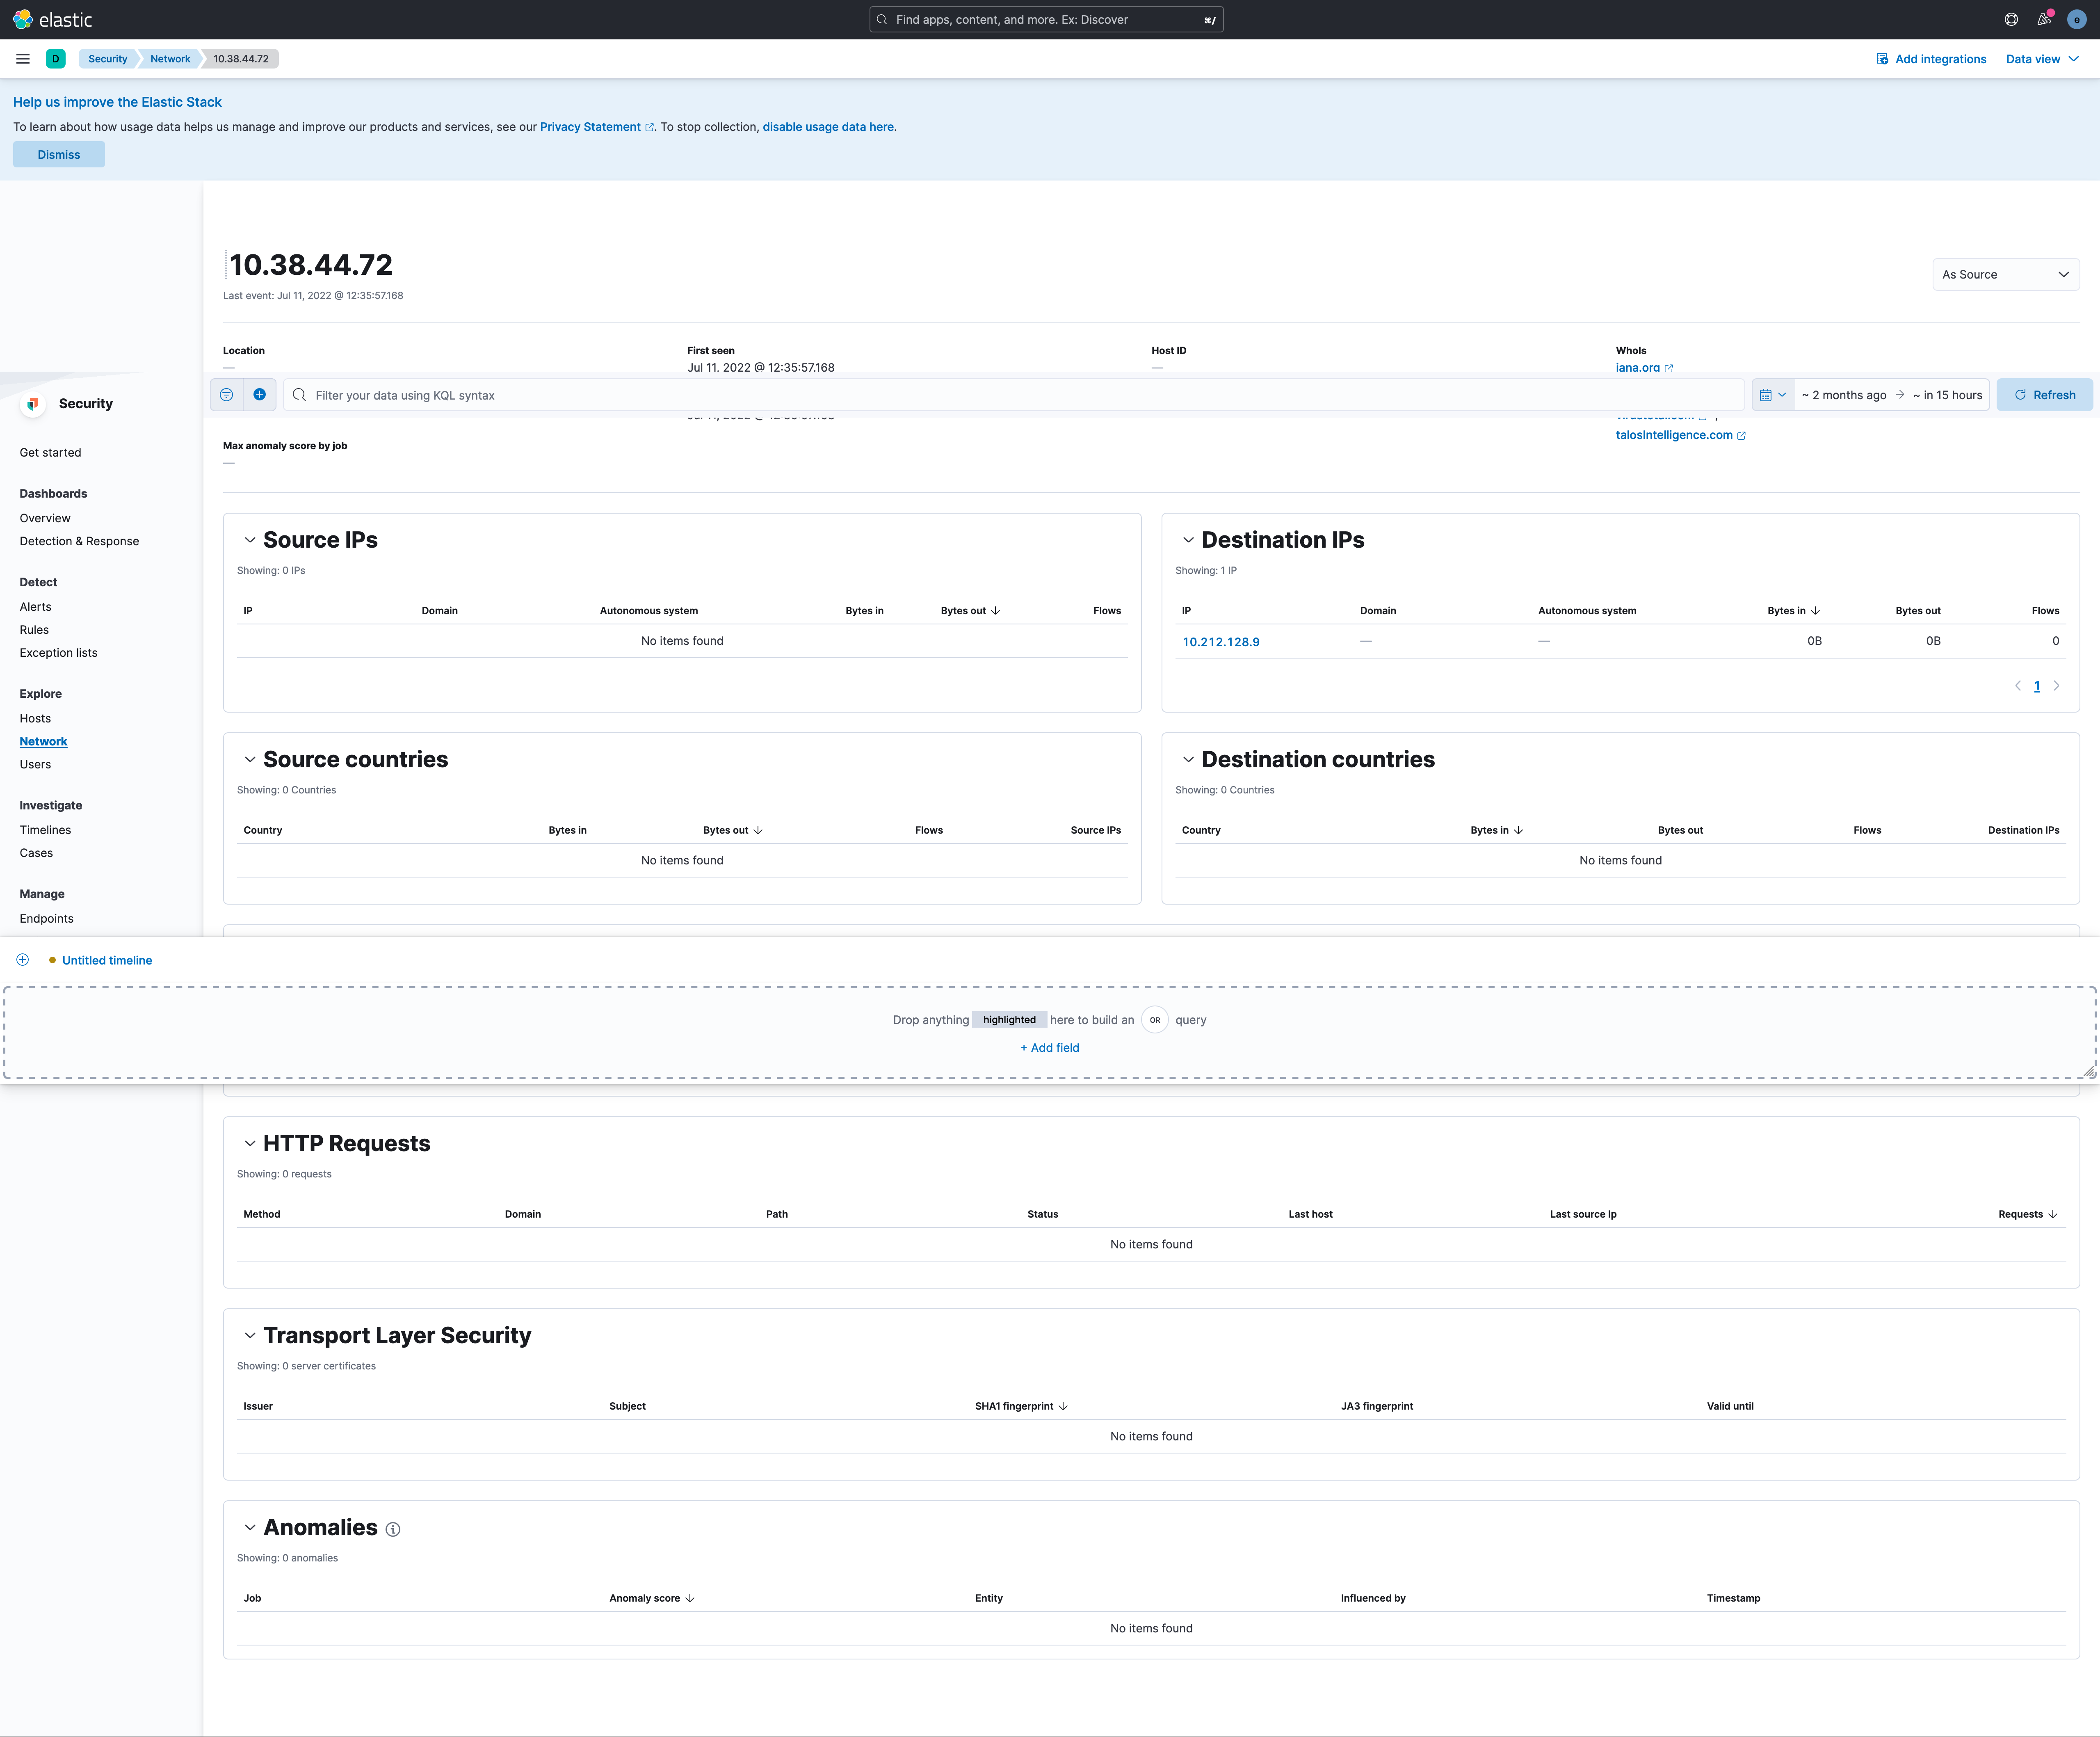Open destination IP 10.212.128.9
The height and width of the screenshot is (1737, 2100).
pyautogui.click(x=1221, y=642)
